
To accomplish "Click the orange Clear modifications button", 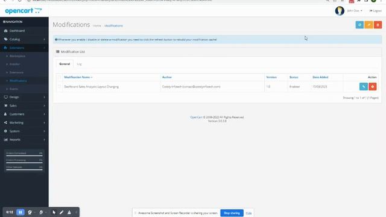I will (x=369, y=25).
